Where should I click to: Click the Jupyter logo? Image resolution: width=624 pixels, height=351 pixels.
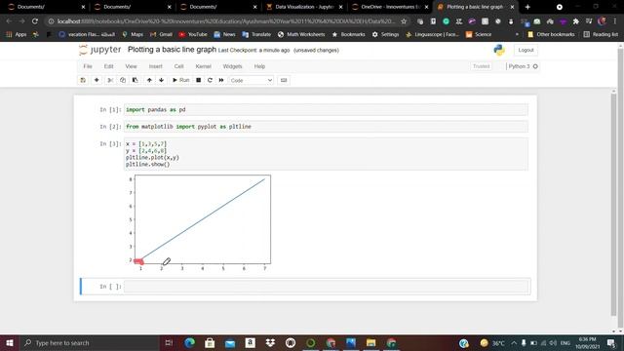(x=99, y=50)
